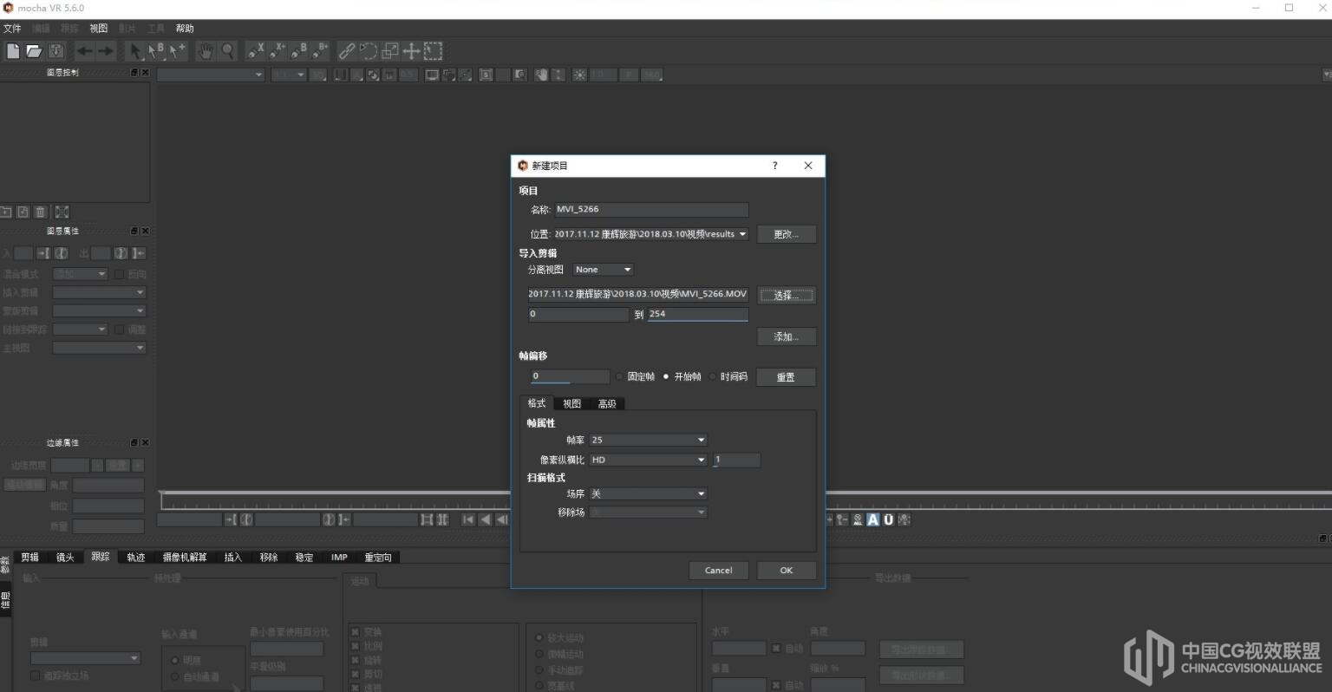This screenshot has width=1332, height=692.
Task: Click the monitor icon in view toolbar
Action: coord(432,75)
